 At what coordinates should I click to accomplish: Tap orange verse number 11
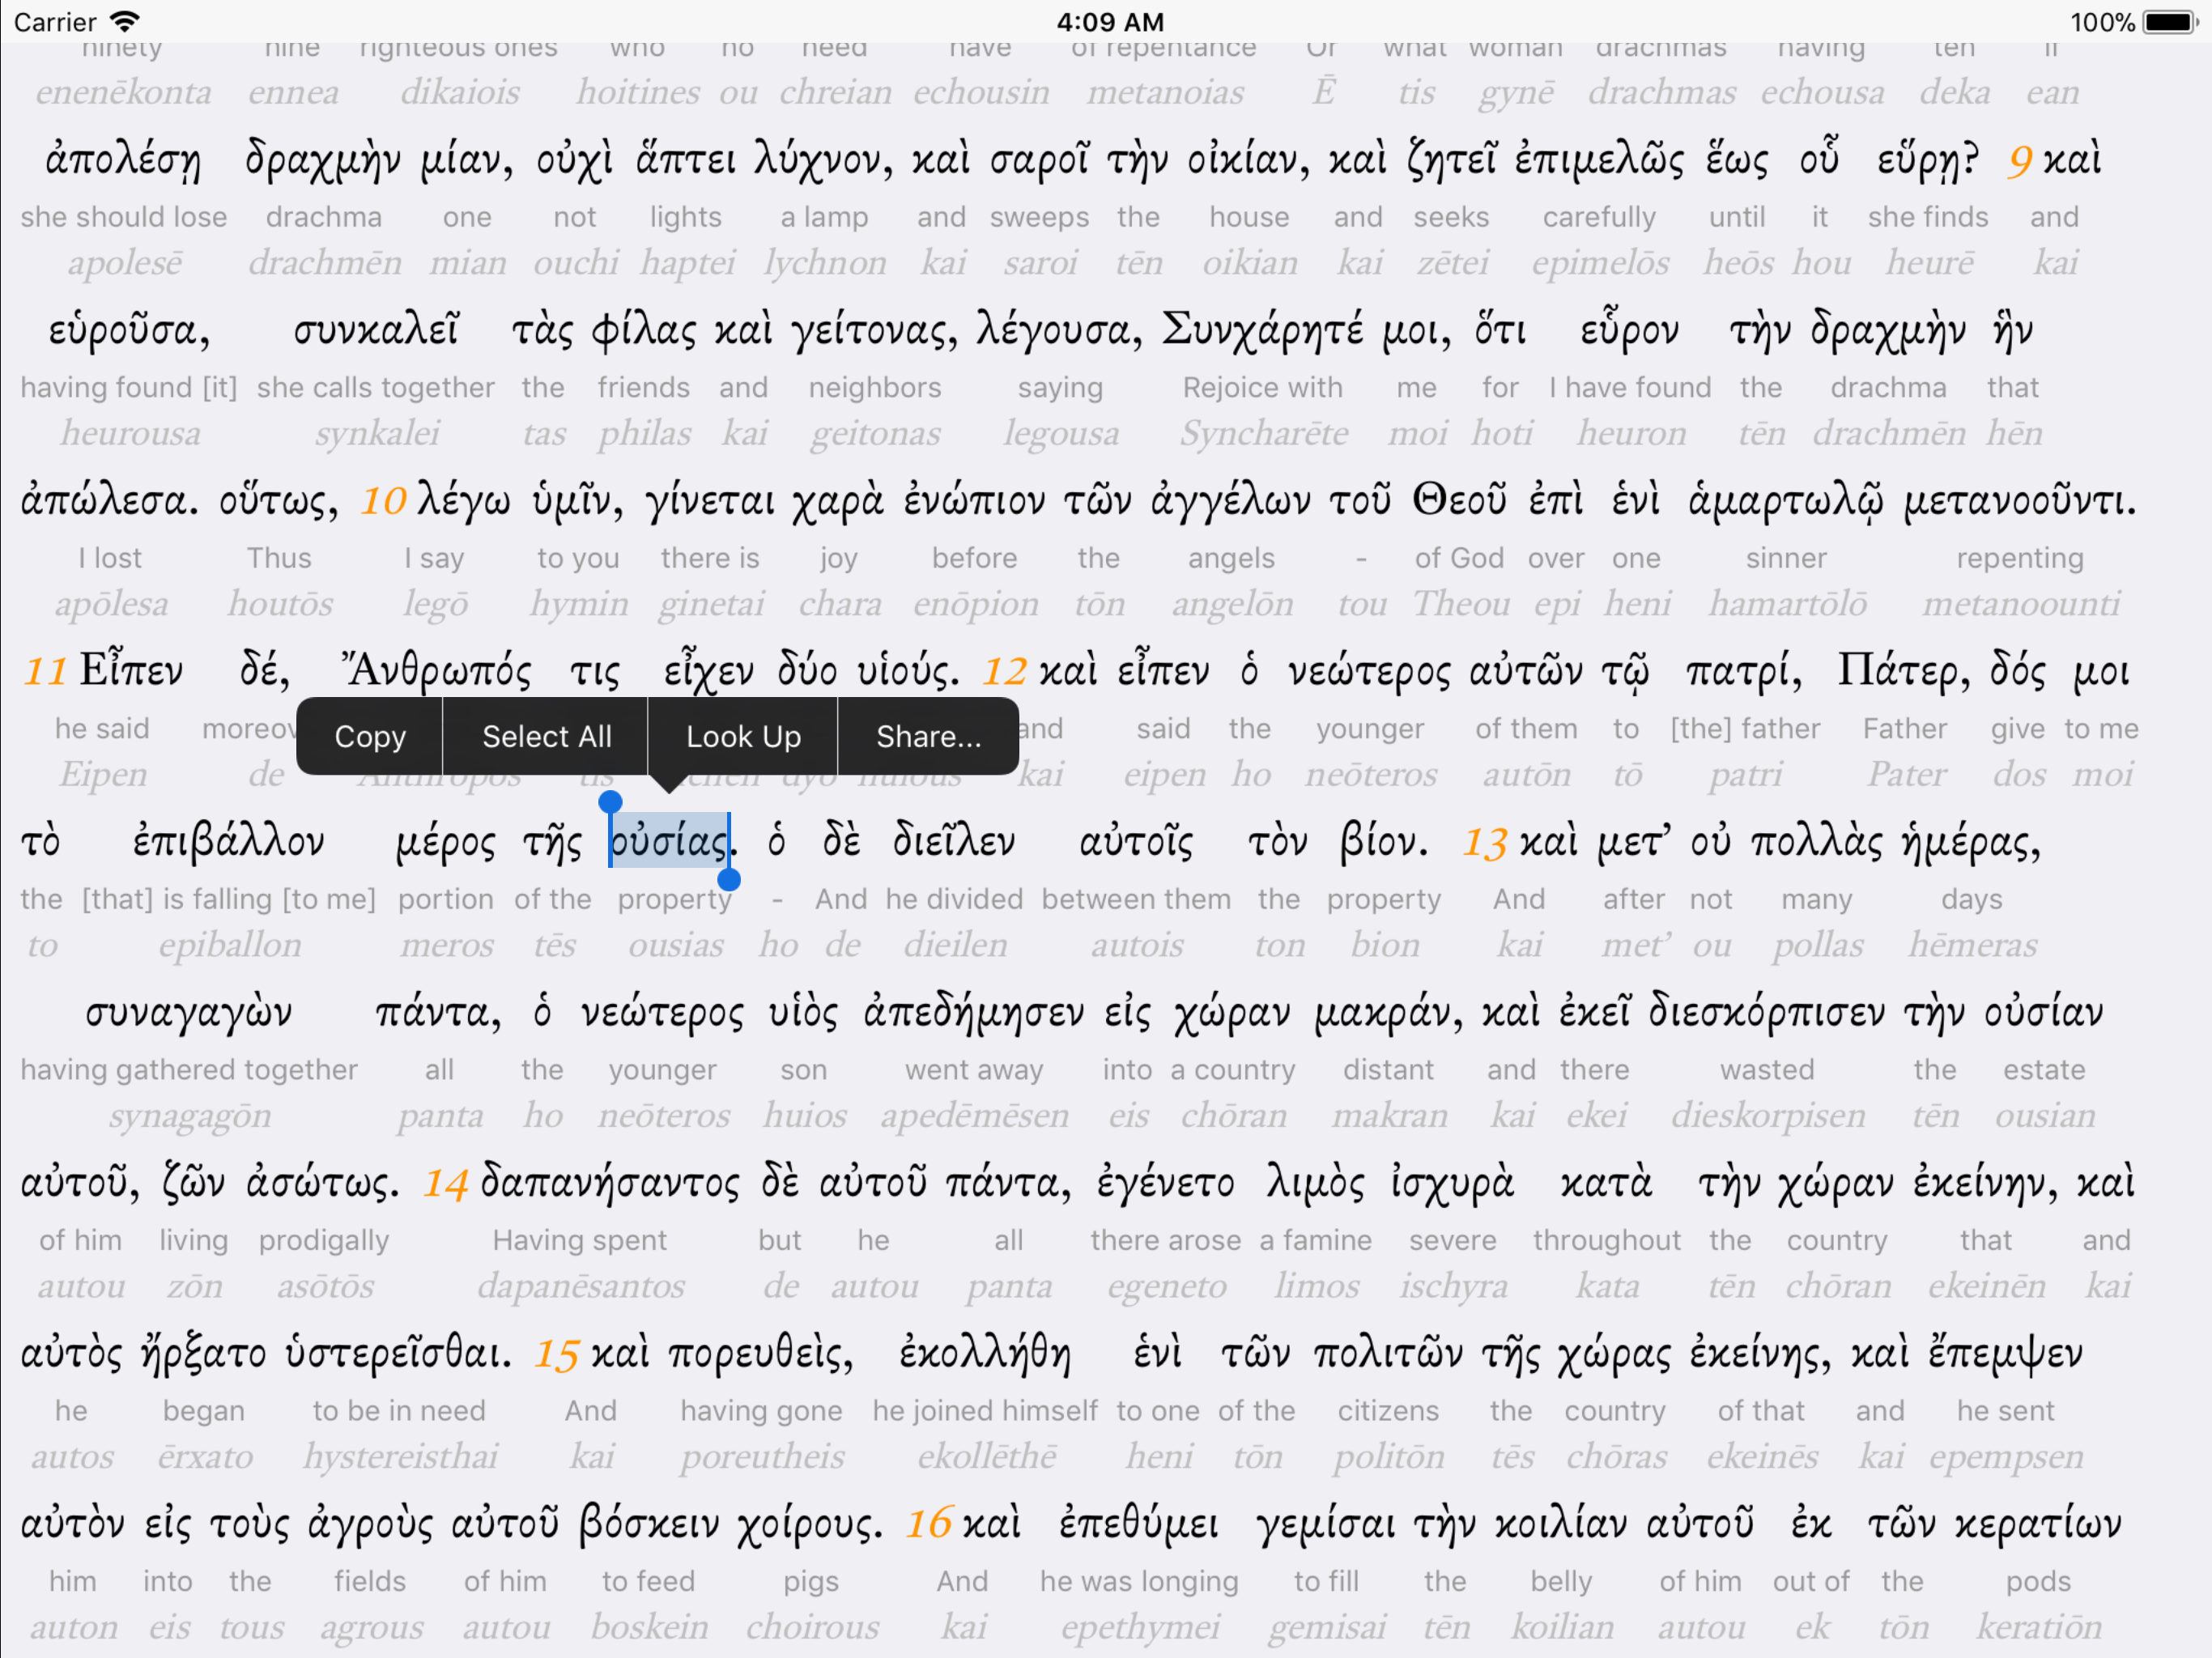45,671
